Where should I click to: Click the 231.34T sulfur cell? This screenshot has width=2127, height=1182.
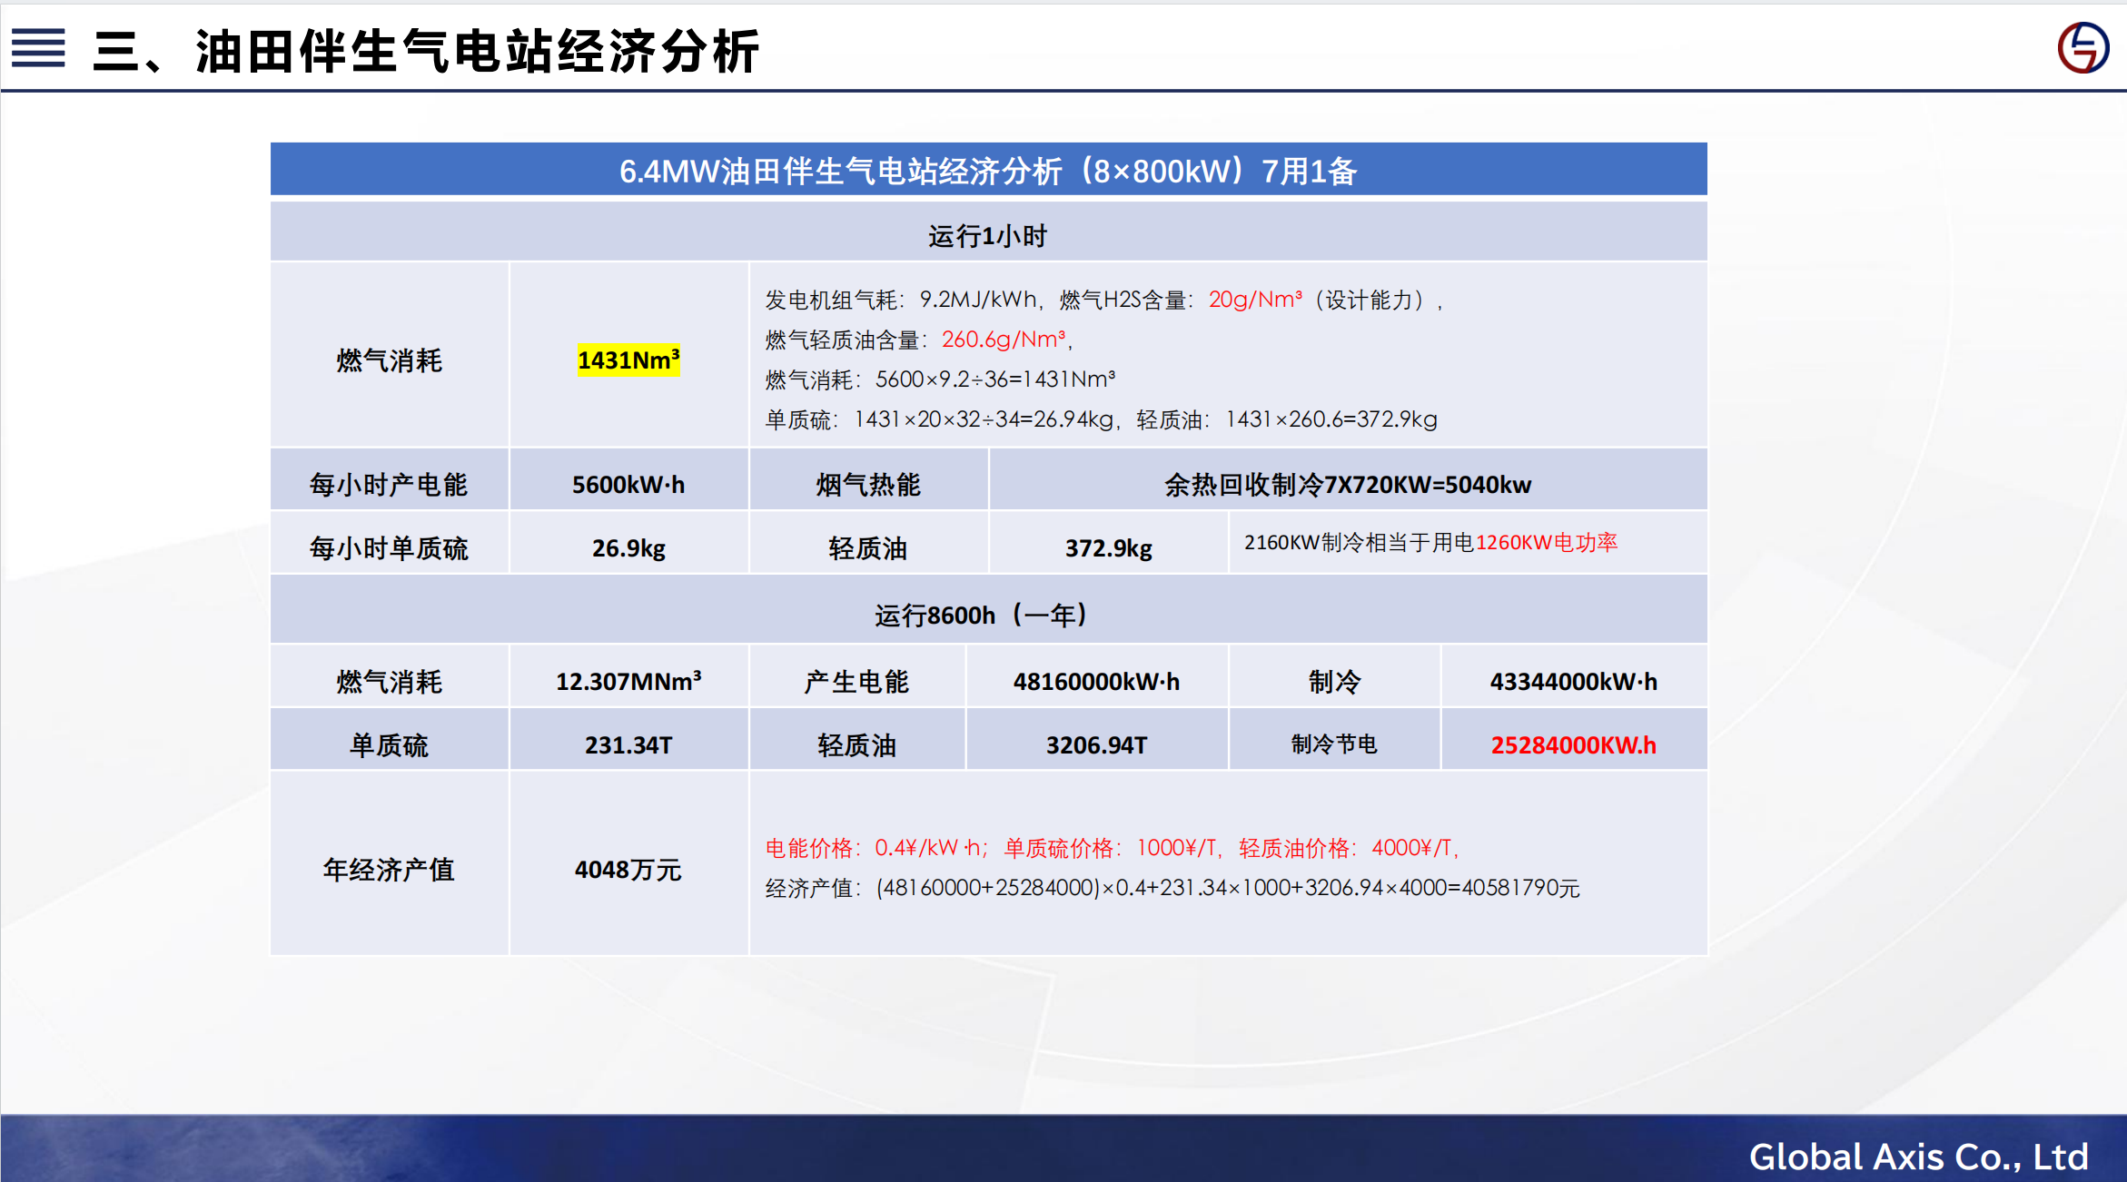[628, 744]
